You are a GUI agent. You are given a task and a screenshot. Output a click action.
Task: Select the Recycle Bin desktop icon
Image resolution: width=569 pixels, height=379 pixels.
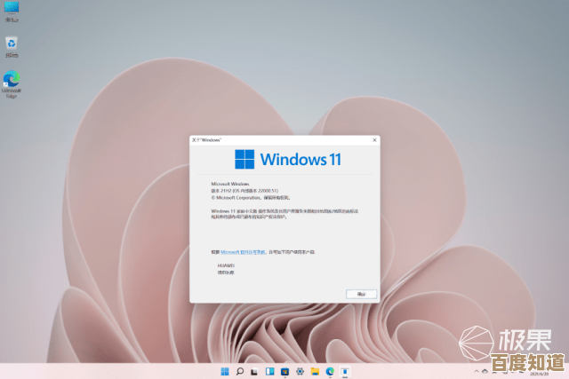12,43
